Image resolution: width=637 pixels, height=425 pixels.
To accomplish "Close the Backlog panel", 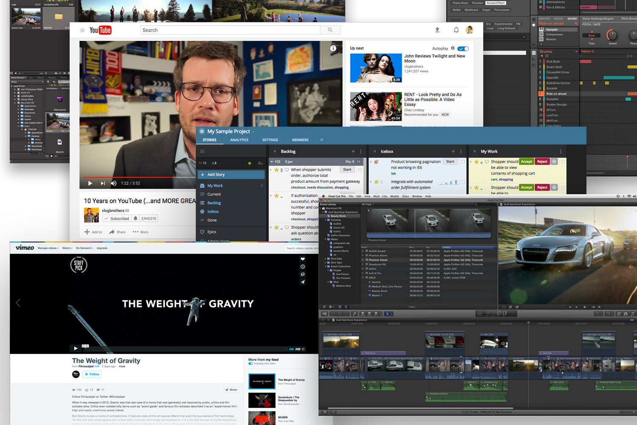I will tap(275, 151).
